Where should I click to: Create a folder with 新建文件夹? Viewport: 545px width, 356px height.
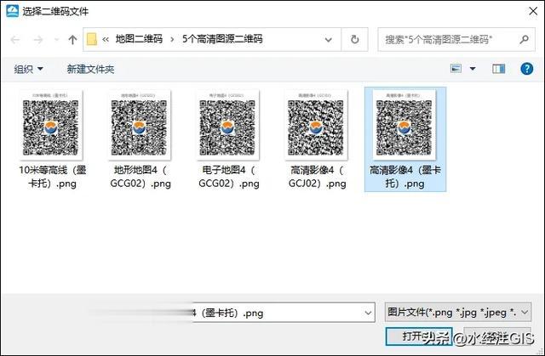coord(90,69)
